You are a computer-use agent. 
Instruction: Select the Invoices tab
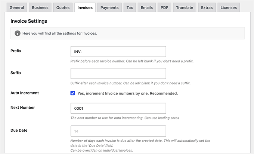85,7
